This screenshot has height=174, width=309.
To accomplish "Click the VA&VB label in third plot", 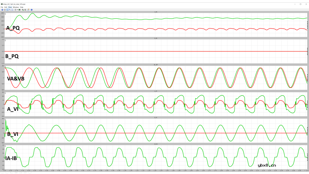I will point(15,79).
